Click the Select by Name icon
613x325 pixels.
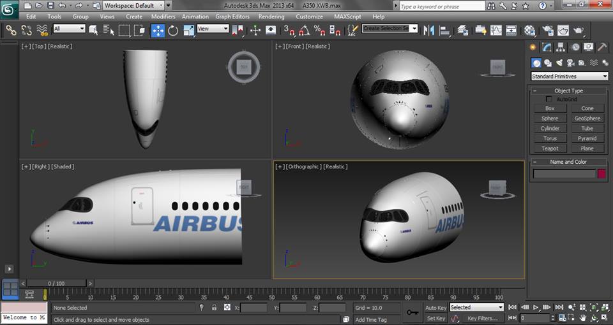(109, 30)
